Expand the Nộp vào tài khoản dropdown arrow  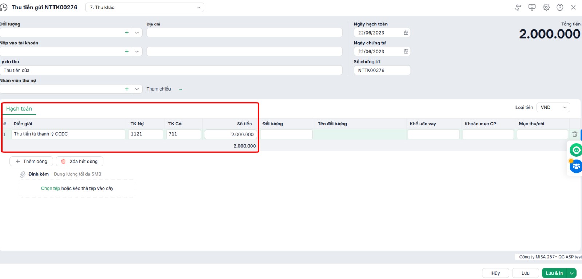[x=137, y=52]
